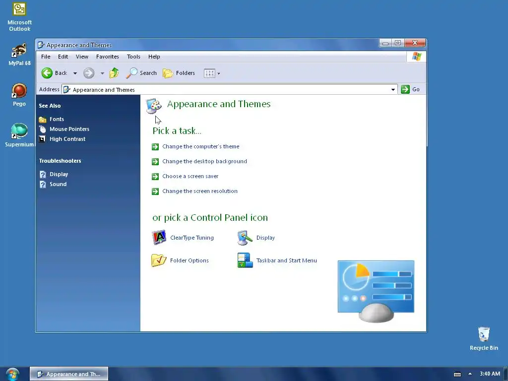Open the View menu
Image resolution: width=508 pixels, height=381 pixels.
click(x=82, y=57)
